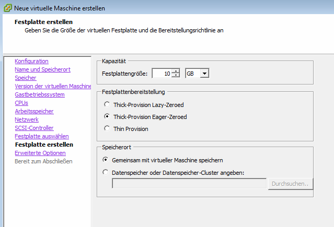
Task: Select Thick-Provision Lazy-Zeroed option
Action: click(x=107, y=104)
